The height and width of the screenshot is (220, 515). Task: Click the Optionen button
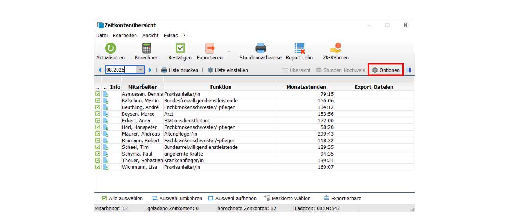(386, 70)
